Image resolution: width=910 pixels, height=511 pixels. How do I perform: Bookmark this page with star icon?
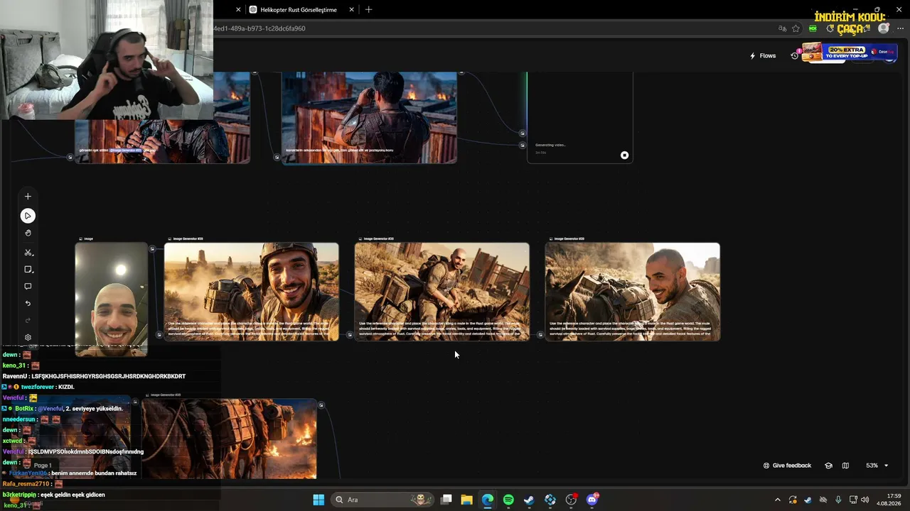tap(796, 28)
